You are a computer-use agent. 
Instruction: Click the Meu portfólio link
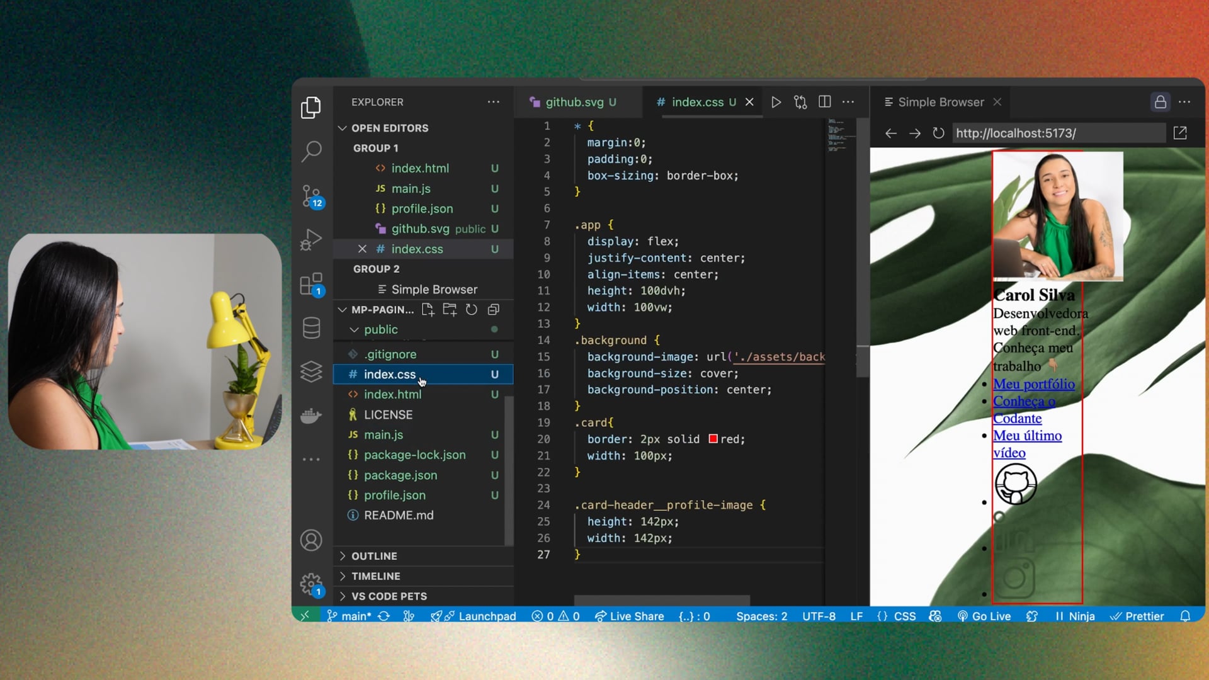1033,383
